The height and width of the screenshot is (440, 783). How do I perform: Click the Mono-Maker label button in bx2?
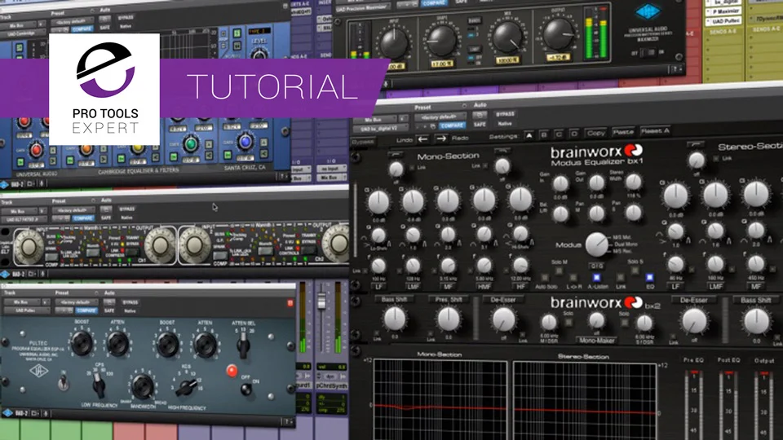click(597, 341)
